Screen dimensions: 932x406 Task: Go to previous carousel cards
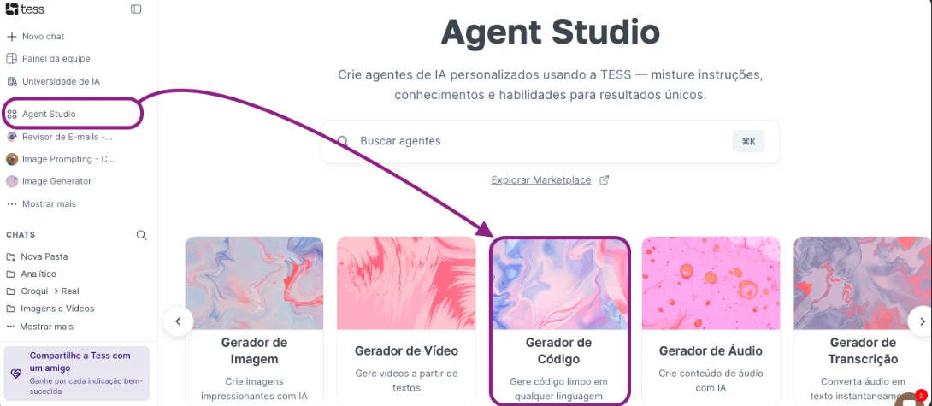[179, 321]
